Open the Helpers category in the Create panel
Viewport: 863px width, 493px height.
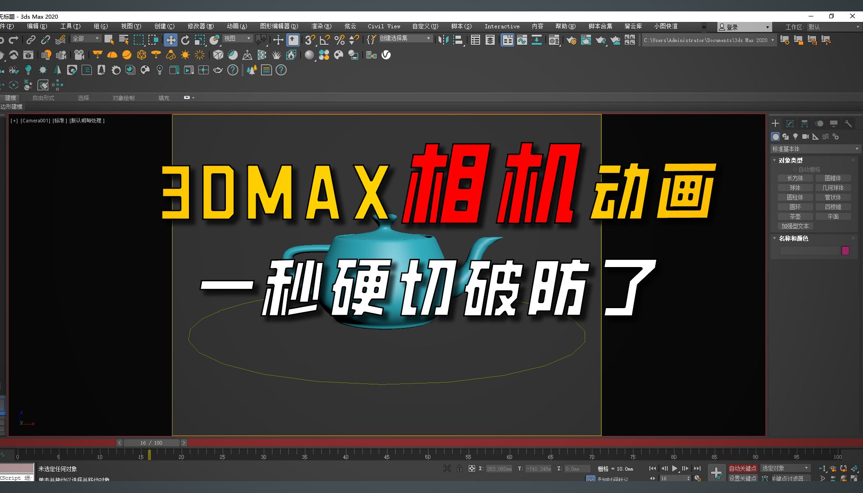click(x=815, y=136)
